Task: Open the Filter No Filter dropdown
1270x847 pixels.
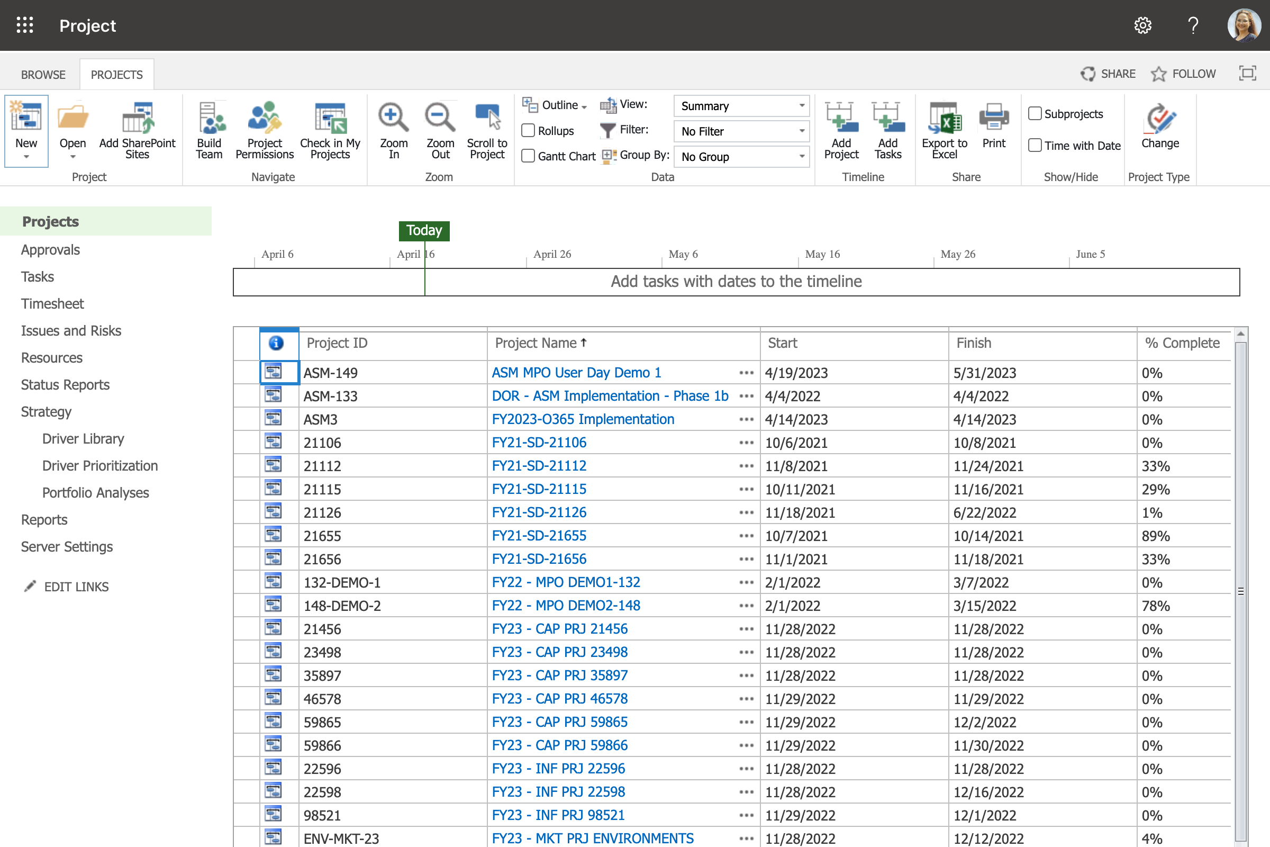Action: click(741, 131)
